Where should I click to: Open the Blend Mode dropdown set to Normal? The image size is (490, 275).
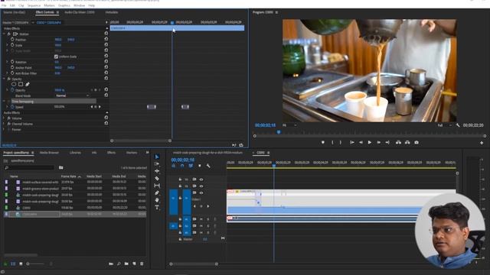point(72,95)
